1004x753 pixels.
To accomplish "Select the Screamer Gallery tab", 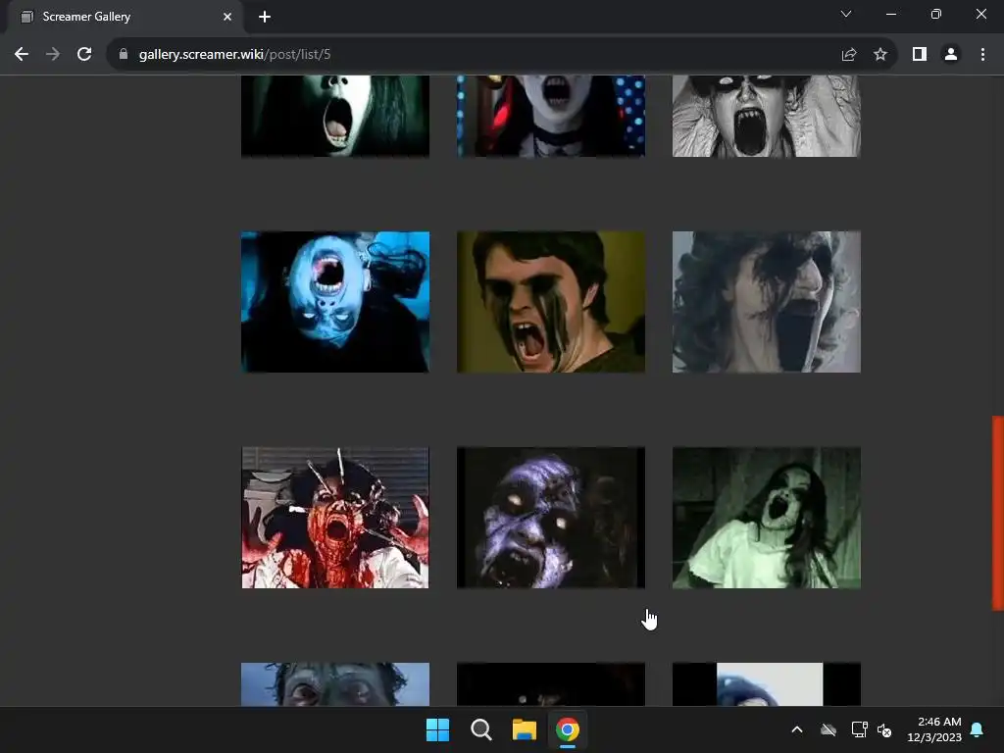I will (x=125, y=17).
